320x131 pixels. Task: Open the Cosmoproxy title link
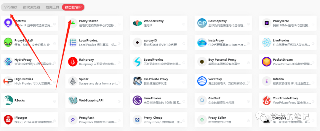click(x=217, y=21)
